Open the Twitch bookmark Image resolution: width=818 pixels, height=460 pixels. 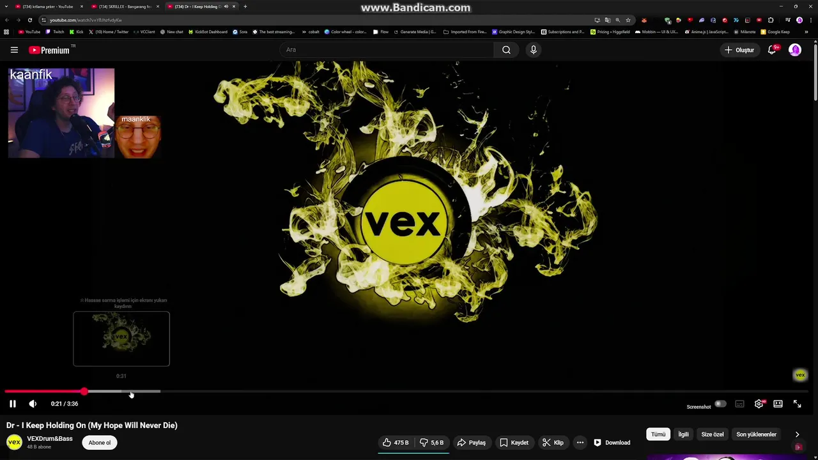click(55, 31)
